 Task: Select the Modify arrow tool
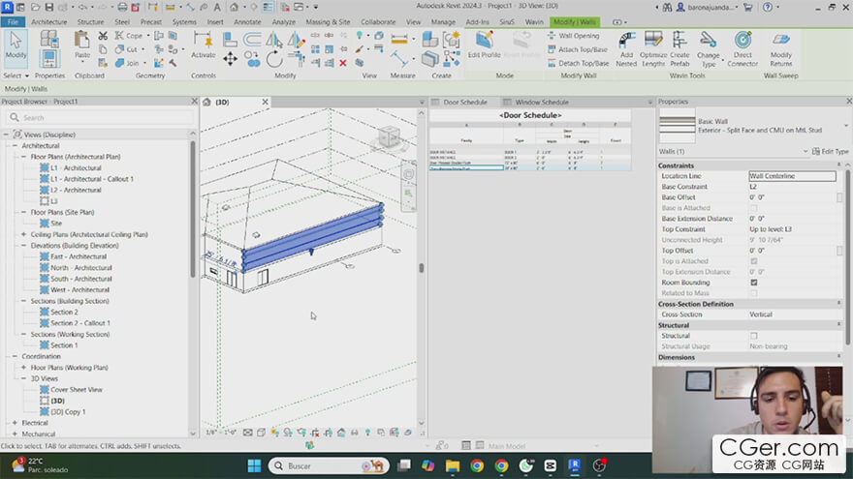pos(16,45)
